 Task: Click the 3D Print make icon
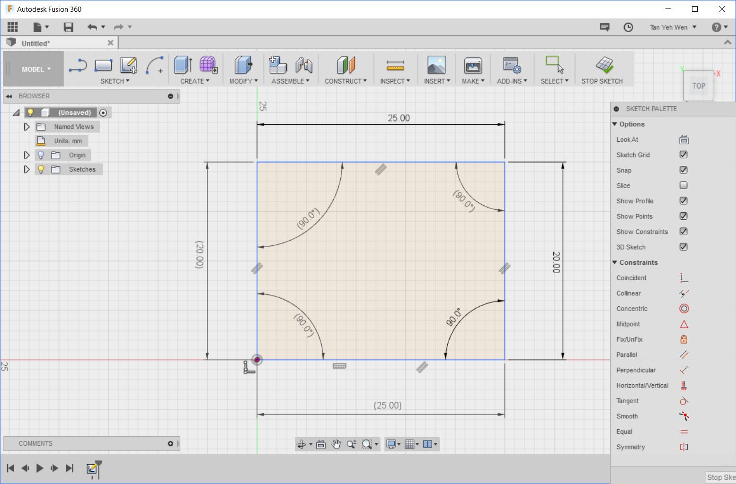click(473, 65)
